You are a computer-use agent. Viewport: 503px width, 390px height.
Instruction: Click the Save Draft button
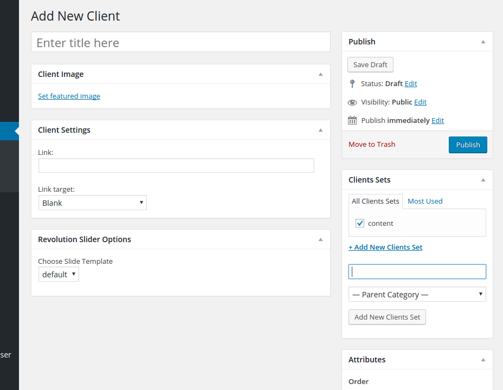coord(370,64)
